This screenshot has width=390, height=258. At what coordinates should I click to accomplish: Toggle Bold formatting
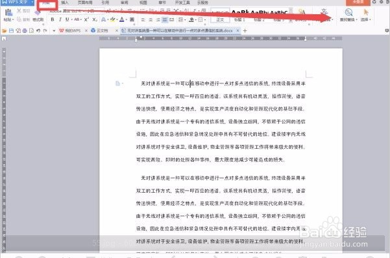(52, 19)
